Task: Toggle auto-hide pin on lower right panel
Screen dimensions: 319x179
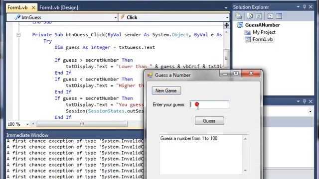Action: click(305, 101)
